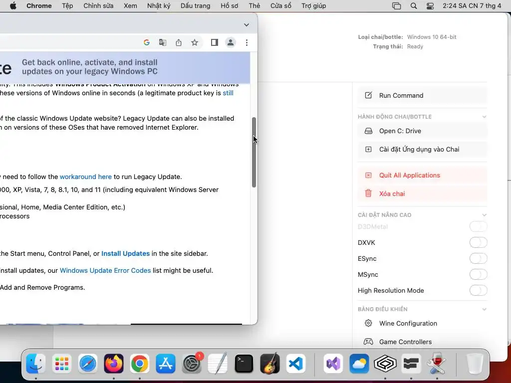Open Trash from the Dock
The width and height of the screenshot is (511, 383).
(475, 364)
